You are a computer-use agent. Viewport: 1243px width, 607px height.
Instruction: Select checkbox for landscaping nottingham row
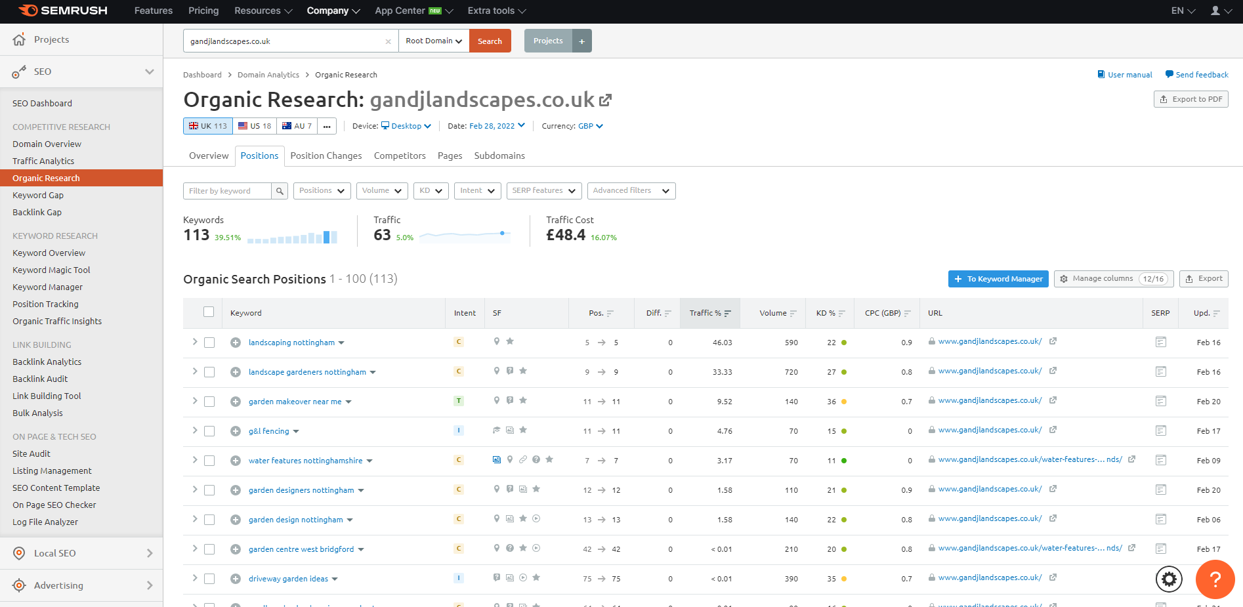click(209, 342)
